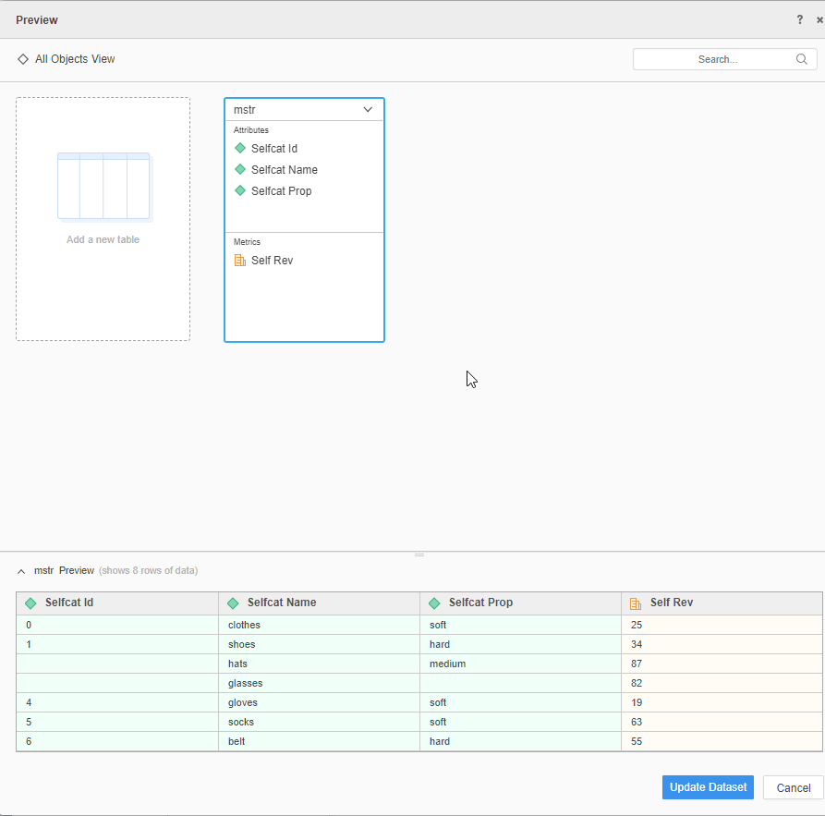Click the Self Rev value 82
Image resolution: width=825 pixels, height=816 pixels.
coord(722,683)
